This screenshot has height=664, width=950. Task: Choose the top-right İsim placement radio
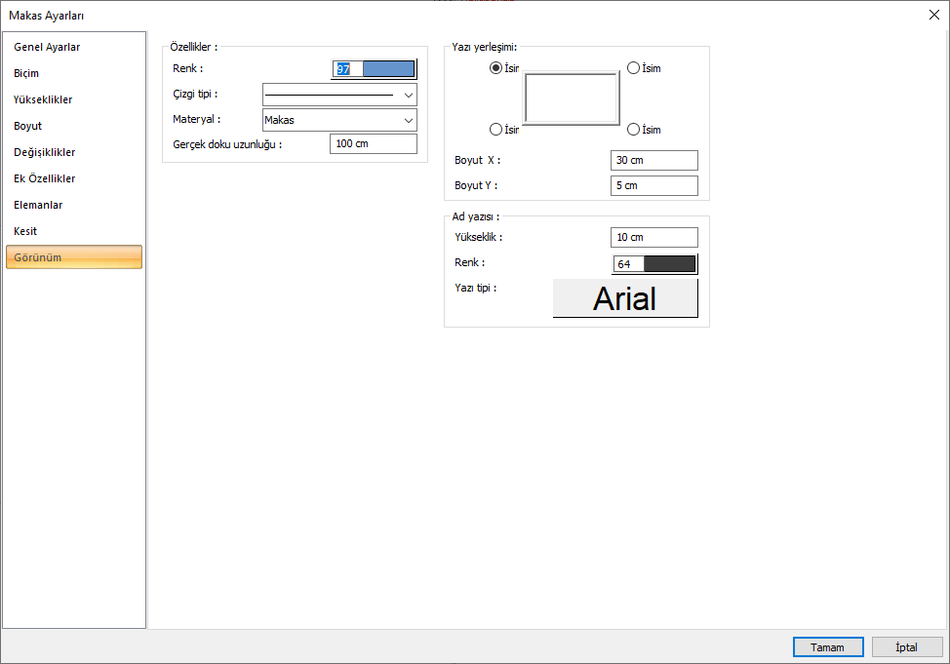tap(634, 68)
